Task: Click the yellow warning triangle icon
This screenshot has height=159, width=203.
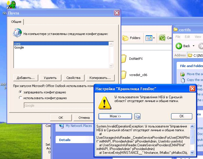Action: (x=105, y=103)
